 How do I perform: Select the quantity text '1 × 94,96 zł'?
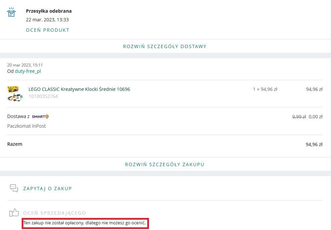[x=265, y=89]
